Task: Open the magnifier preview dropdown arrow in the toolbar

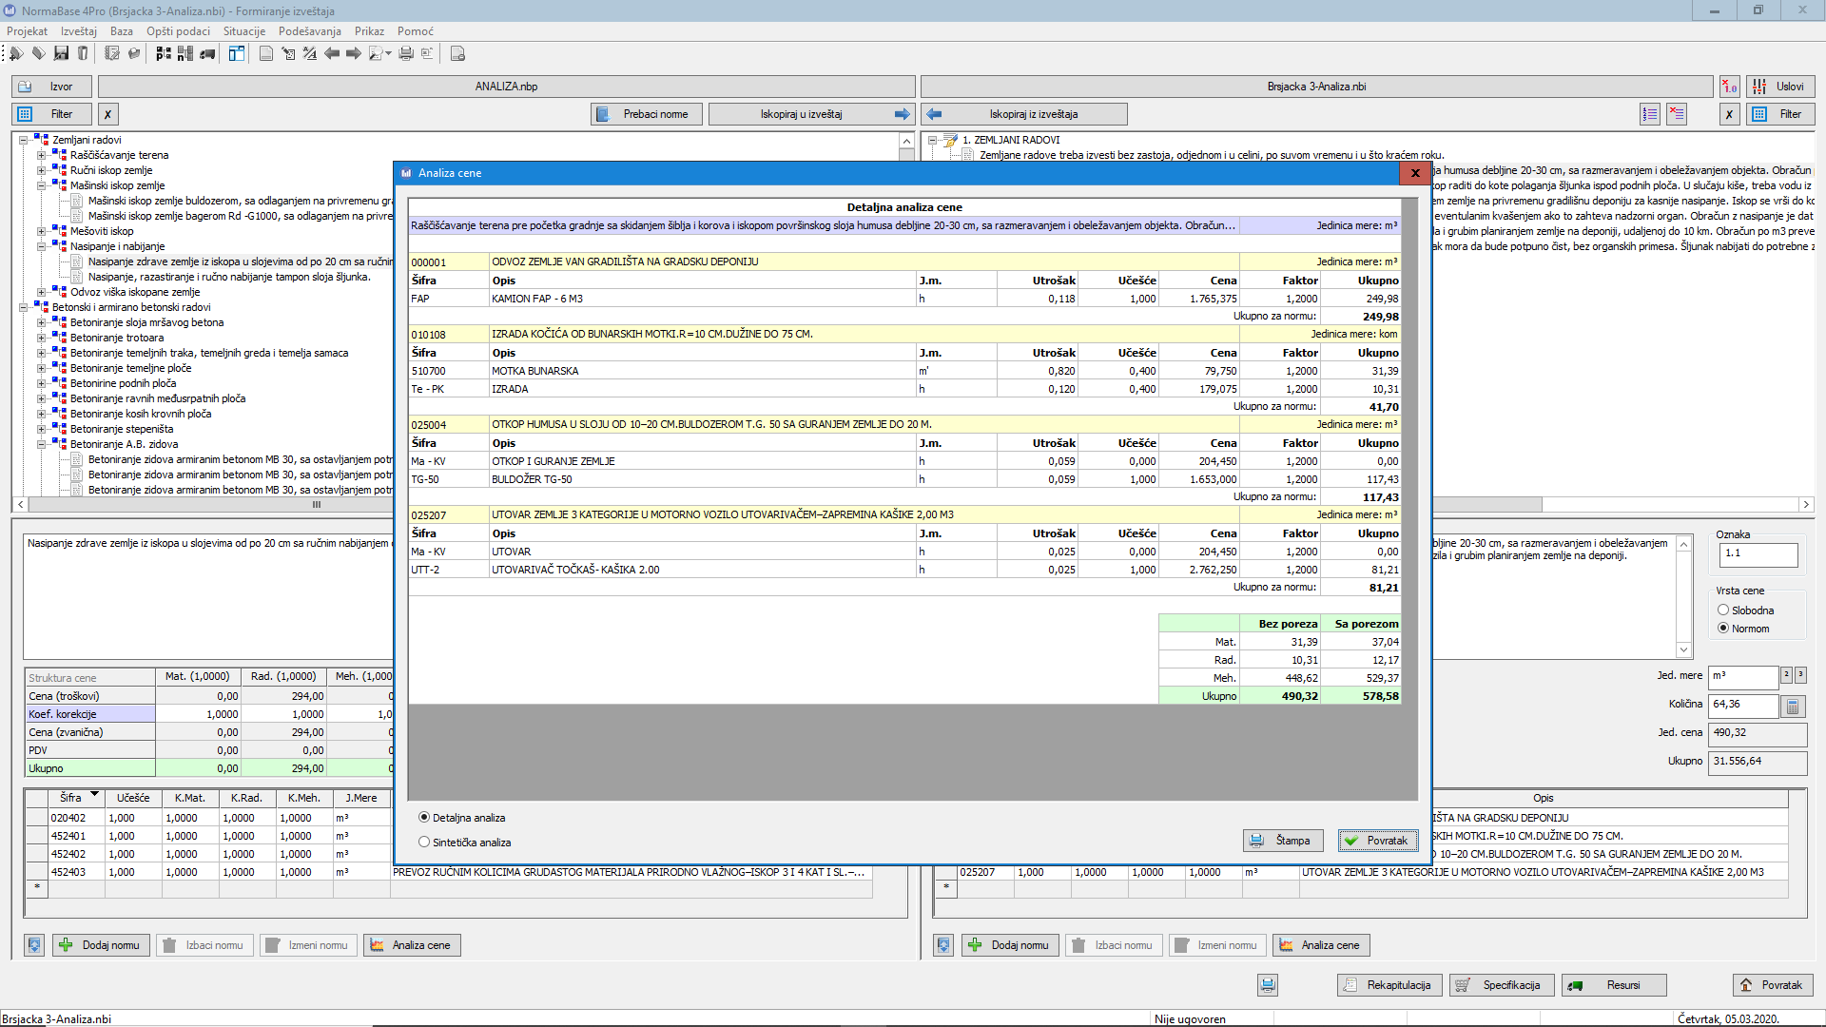Action: [389, 54]
